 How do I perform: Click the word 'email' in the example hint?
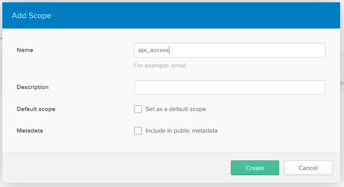(x=178, y=66)
